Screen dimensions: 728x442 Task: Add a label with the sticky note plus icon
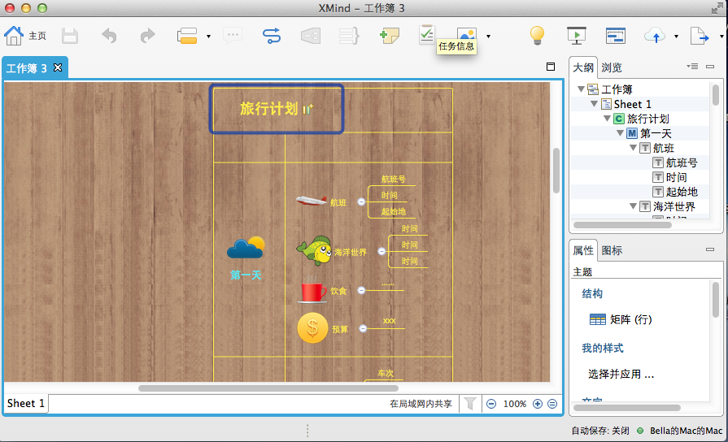(389, 35)
